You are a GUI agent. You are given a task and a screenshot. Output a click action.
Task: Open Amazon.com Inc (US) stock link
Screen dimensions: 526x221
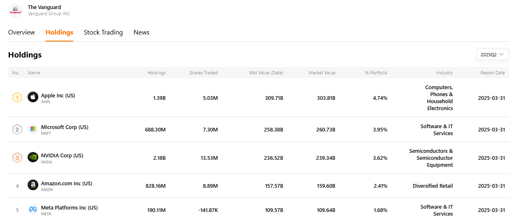[67, 183]
